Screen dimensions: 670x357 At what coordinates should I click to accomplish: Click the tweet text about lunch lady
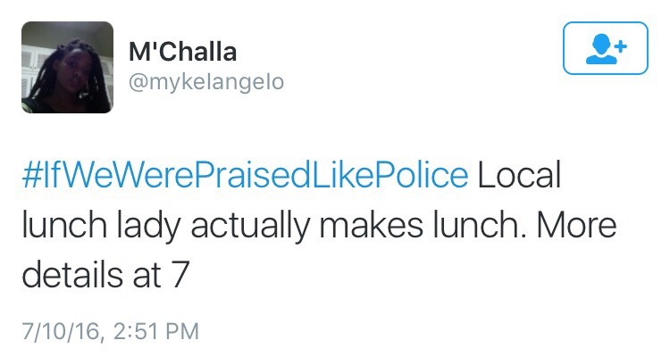coord(317,225)
